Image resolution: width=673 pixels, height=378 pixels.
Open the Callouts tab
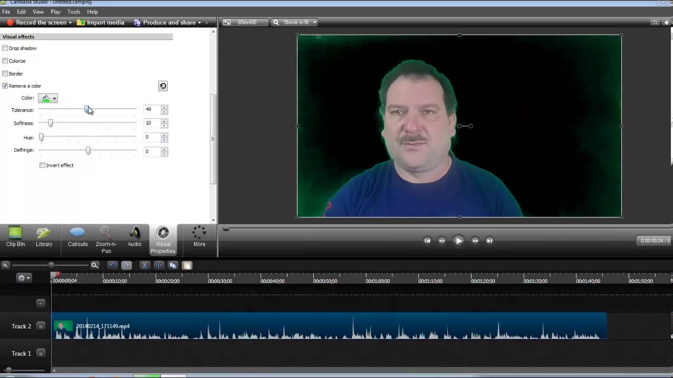(78, 236)
